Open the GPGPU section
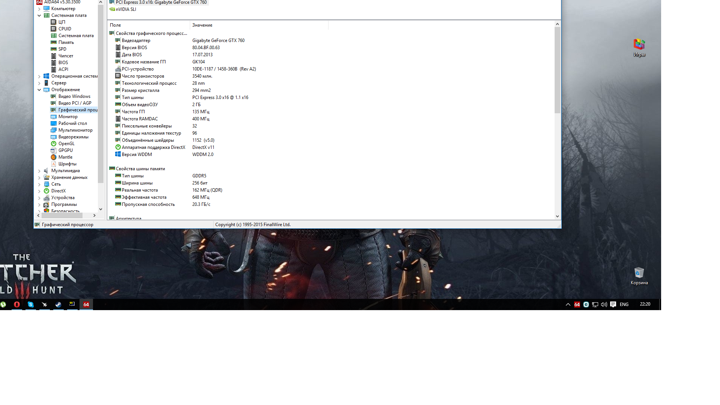Viewport: 720px width, 405px height. 65,150
